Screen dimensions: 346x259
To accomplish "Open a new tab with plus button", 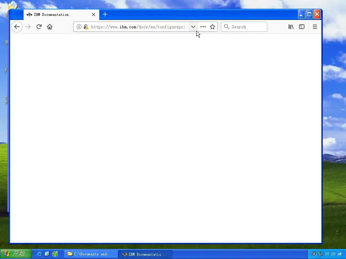I will coord(105,14).
